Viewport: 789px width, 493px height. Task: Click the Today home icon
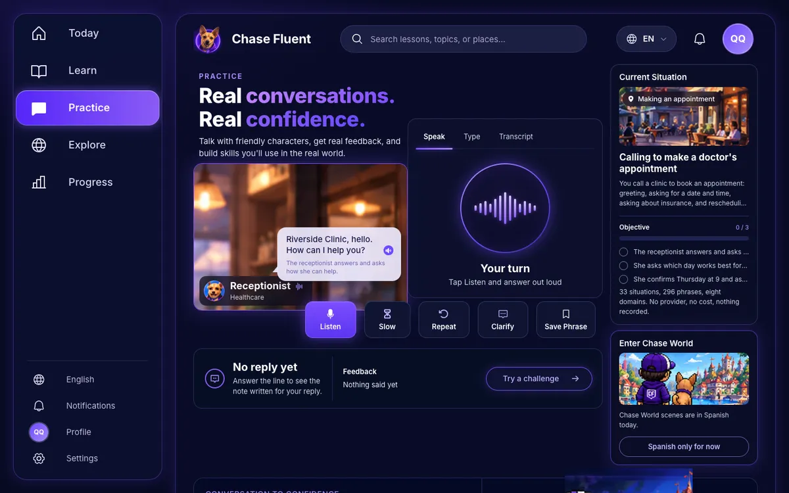39,34
